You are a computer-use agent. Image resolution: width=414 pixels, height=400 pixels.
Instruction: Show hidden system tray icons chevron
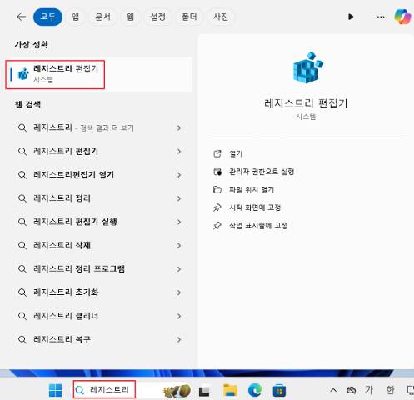click(x=333, y=390)
